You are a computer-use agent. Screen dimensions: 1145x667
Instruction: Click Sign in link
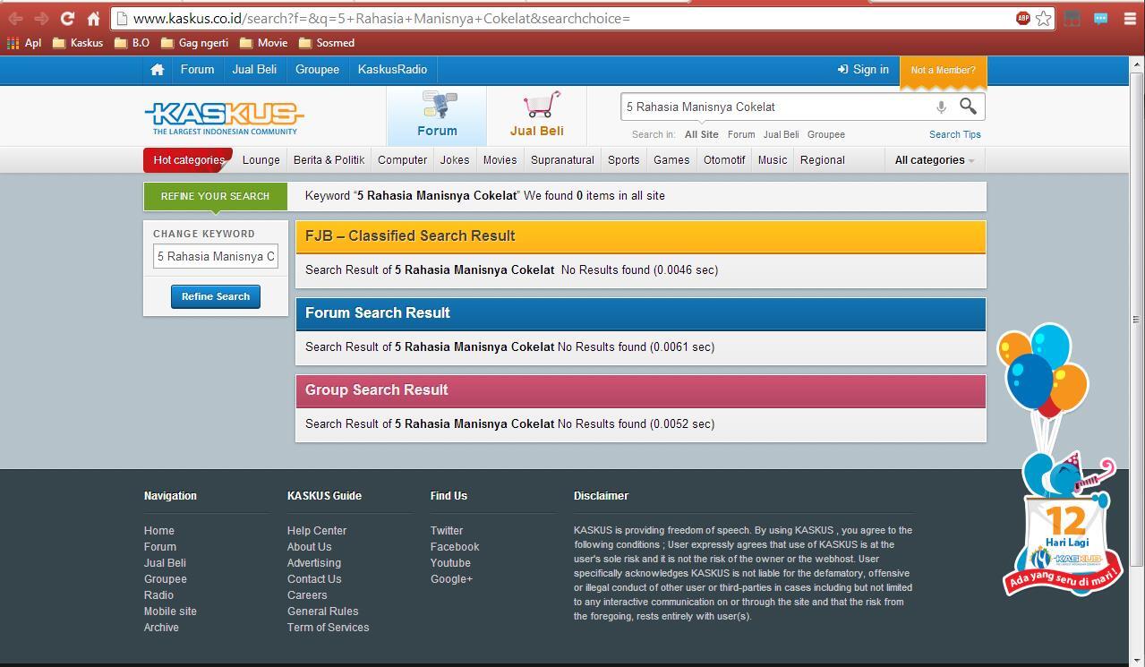(x=863, y=70)
